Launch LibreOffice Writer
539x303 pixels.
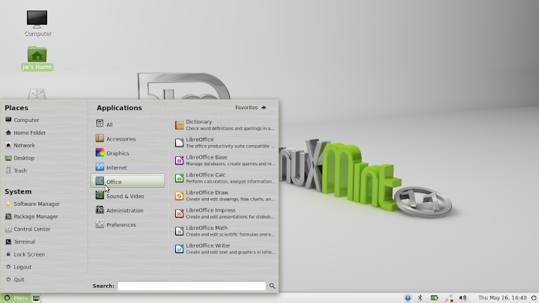224,248
